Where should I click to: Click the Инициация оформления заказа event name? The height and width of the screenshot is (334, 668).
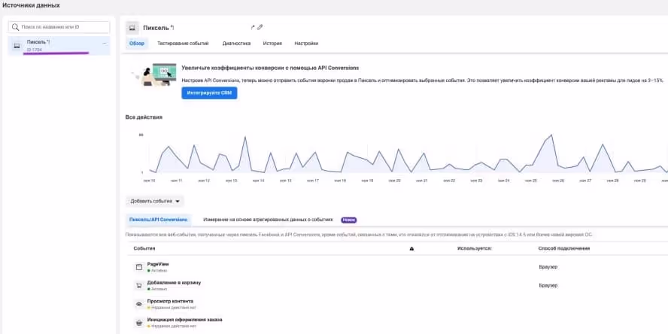[184, 320]
